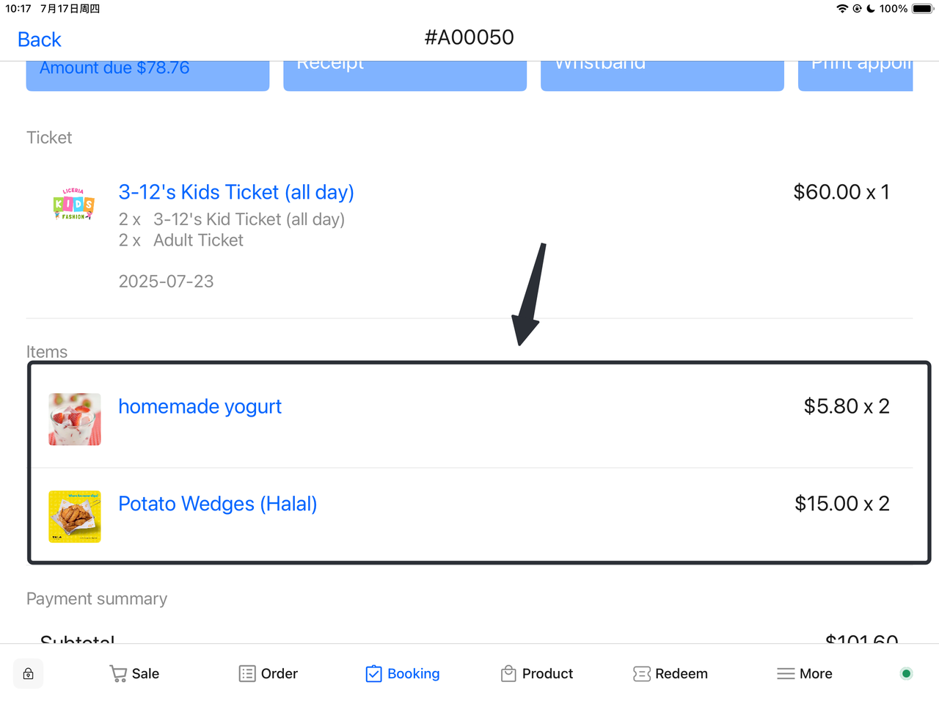This screenshot has width=939, height=704.
Task: Tap the Kids Fashion ticket logo thumbnail
Action: [74, 204]
